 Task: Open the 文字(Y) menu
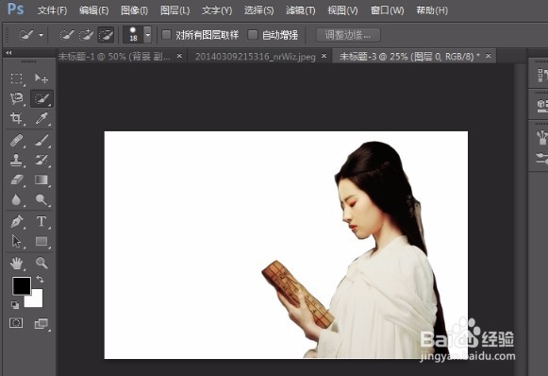coord(217,10)
